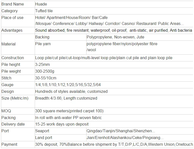Select the Packing description text
The width and height of the screenshot is (194, 149).
click(68, 118)
